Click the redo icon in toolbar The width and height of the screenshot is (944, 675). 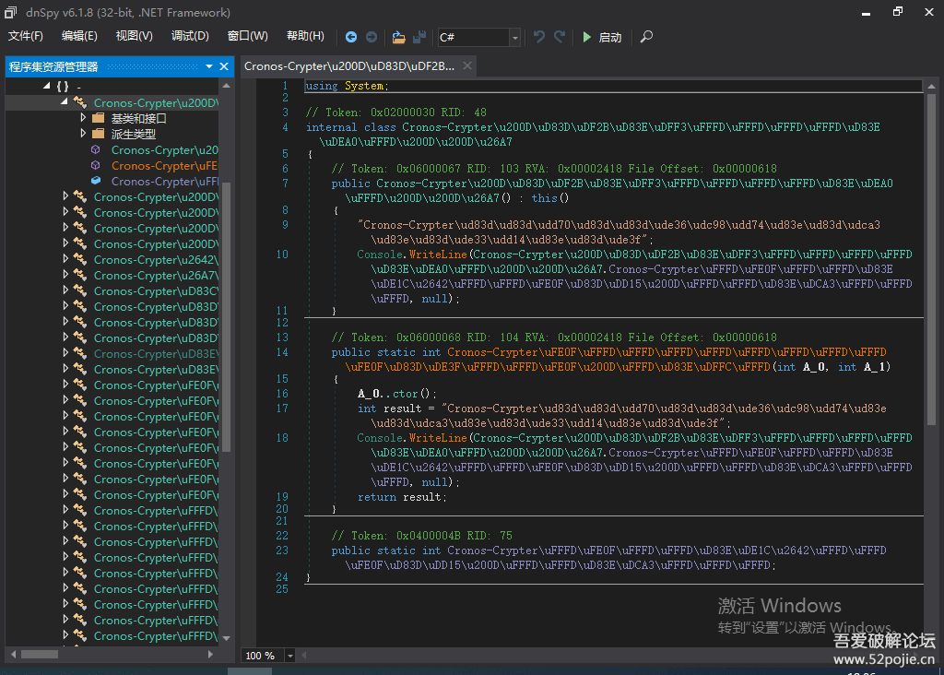click(560, 37)
